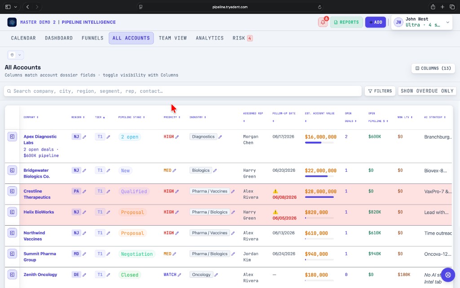Click overdue date 06/05/2026
This screenshot has height=288, width=460.
(x=284, y=218)
